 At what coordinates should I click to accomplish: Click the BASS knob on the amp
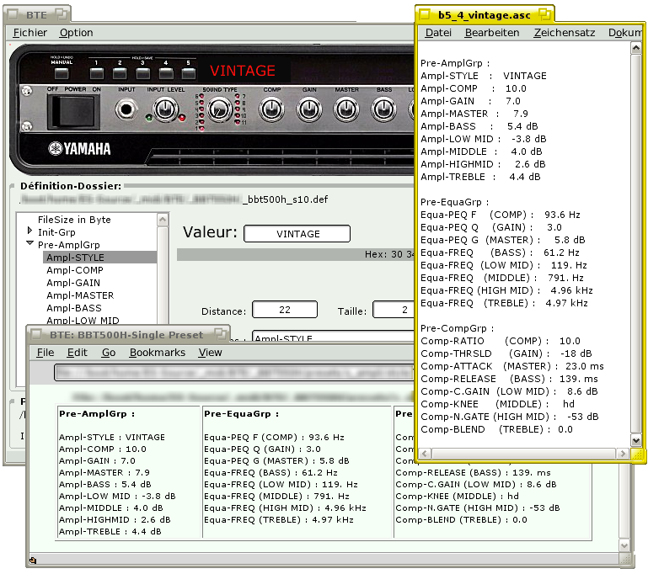[x=384, y=109]
